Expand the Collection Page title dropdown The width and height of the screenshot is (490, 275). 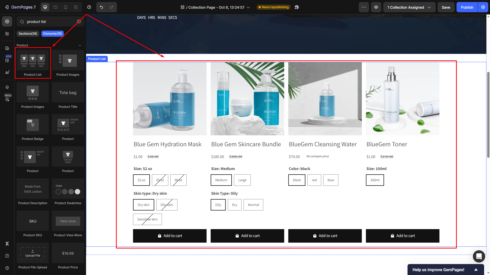tap(248, 7)
